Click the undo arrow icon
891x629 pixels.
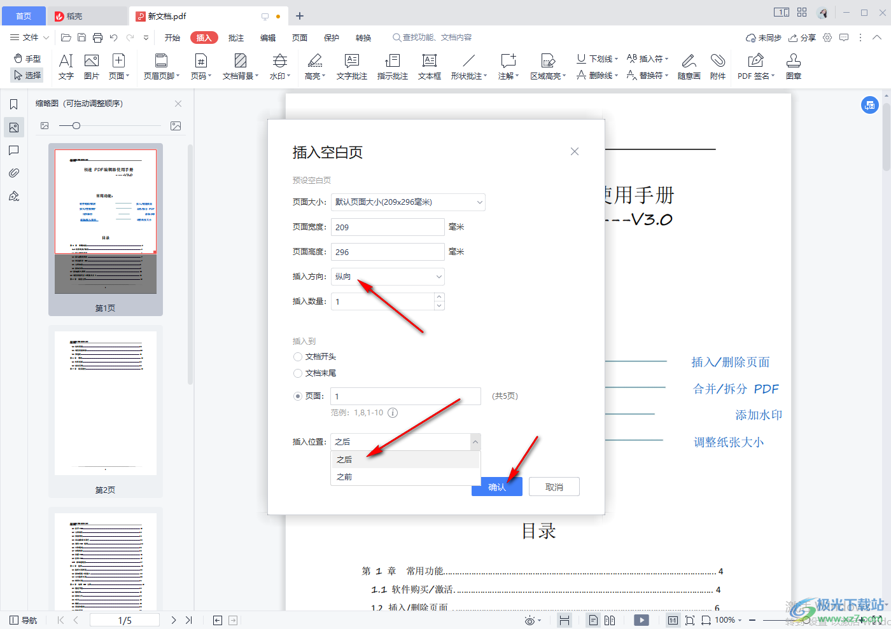[x=114, y=38]
